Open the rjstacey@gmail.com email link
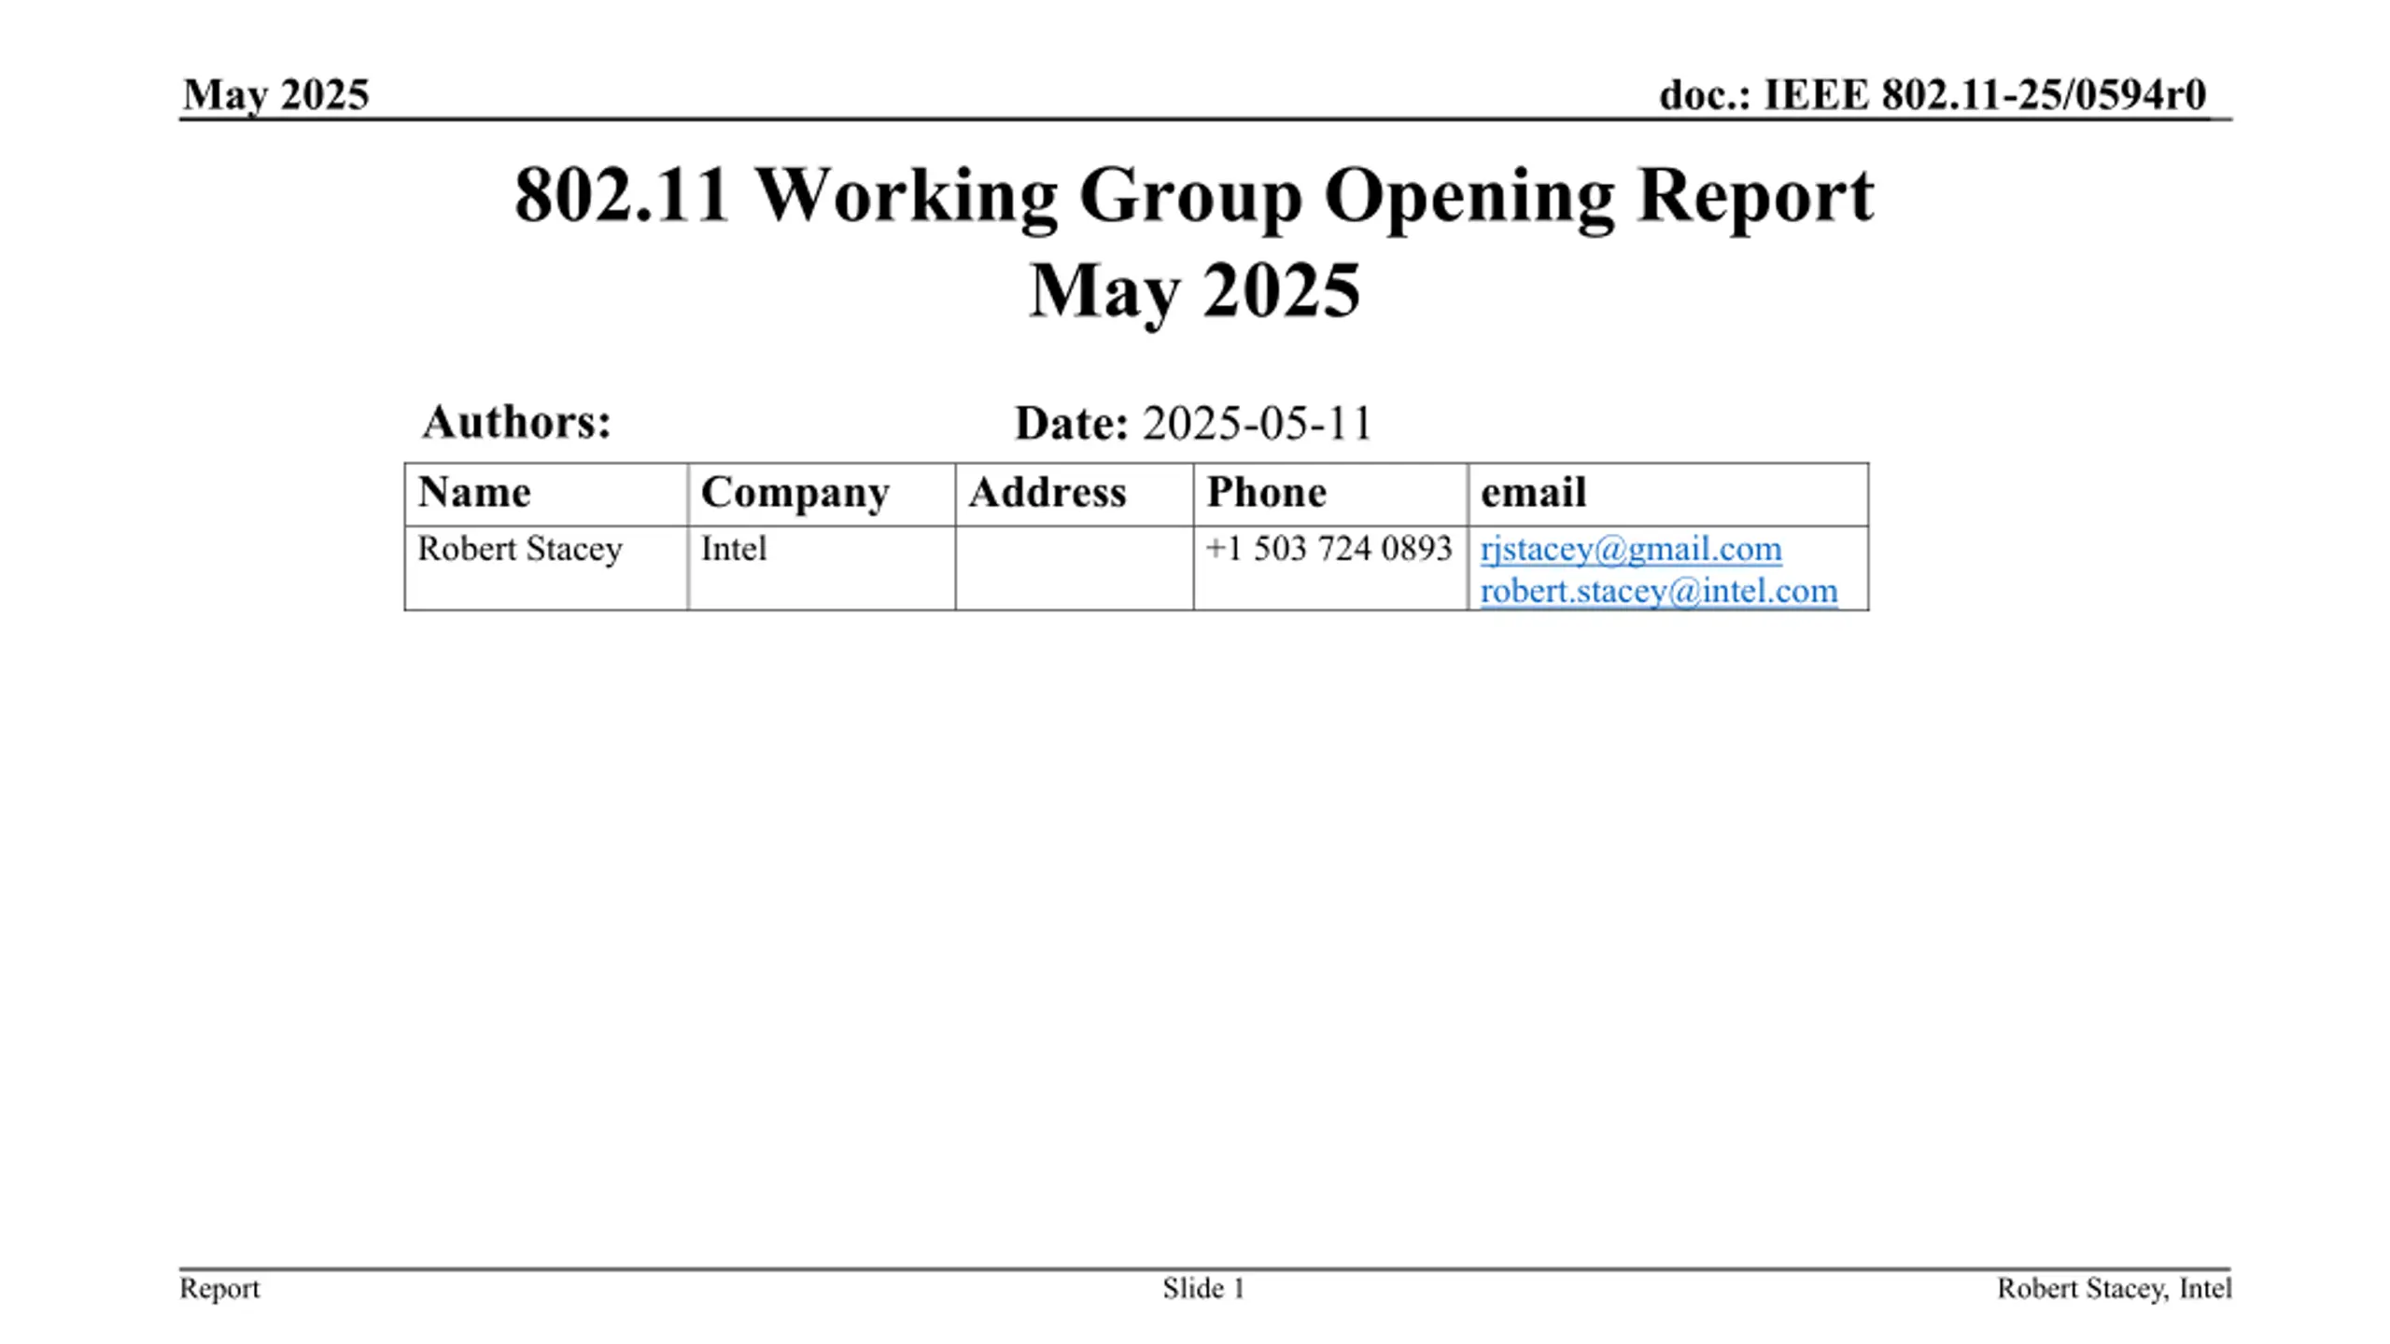 tap(1630, 549)
